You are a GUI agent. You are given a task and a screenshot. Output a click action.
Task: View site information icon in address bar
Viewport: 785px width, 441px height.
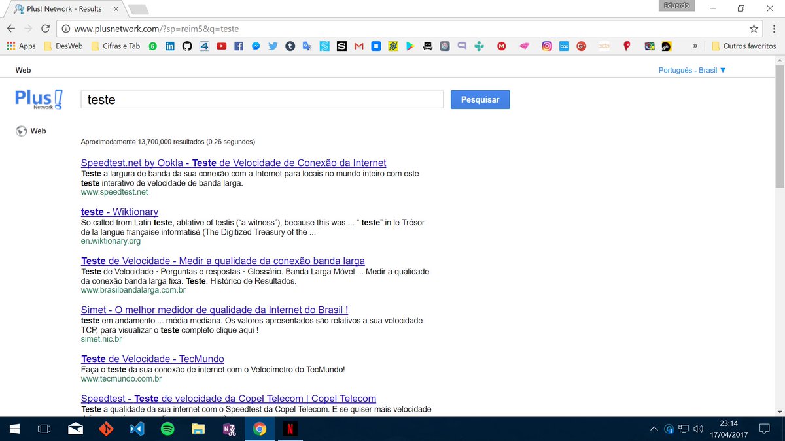click(x=65, y=29)
